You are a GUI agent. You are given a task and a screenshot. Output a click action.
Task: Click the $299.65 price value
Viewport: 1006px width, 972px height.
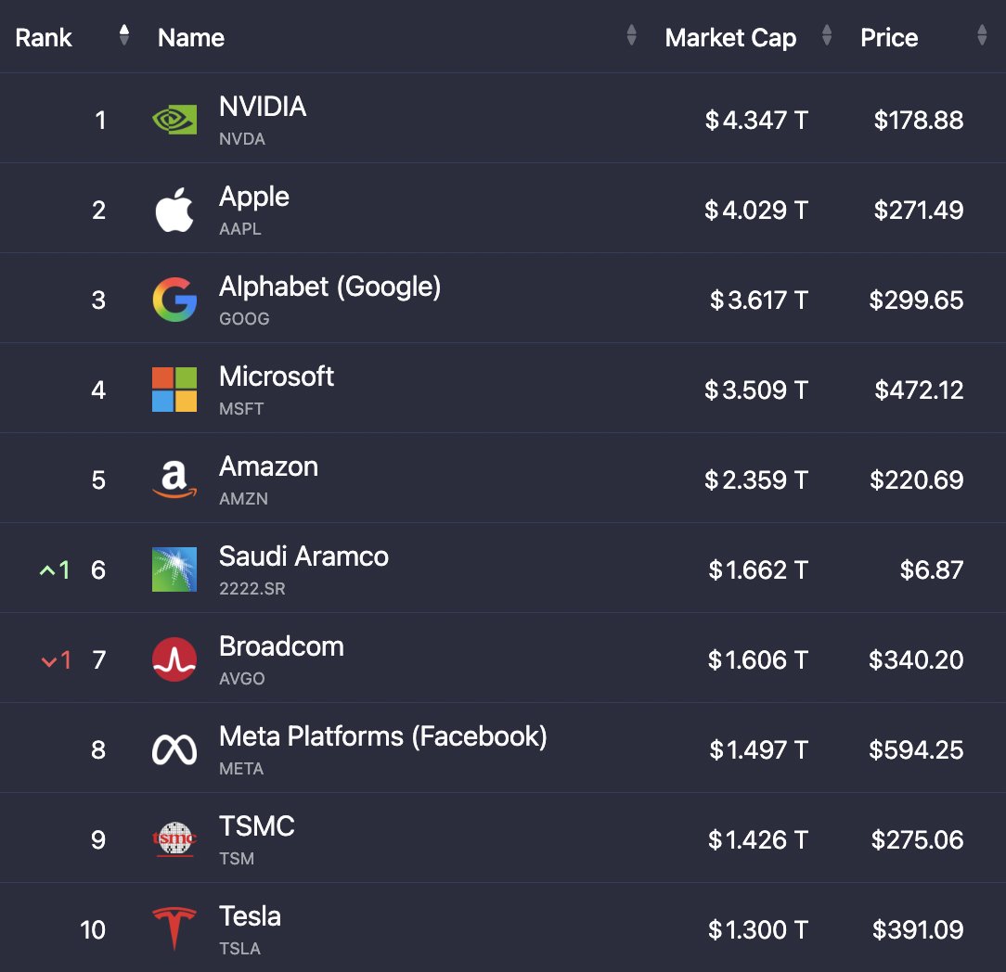coord(916,301)
